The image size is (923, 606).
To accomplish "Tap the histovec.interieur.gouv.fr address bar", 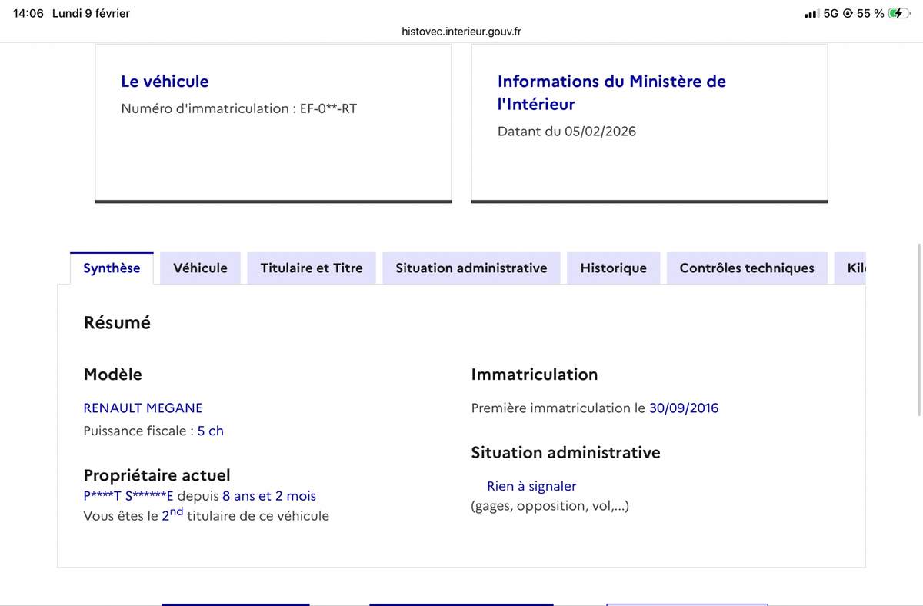I will 461,32.
